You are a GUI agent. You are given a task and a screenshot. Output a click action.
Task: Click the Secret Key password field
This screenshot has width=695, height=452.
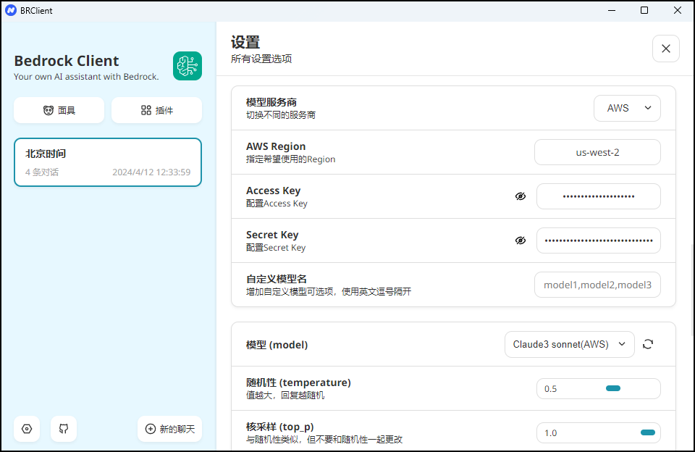(599, 240)
